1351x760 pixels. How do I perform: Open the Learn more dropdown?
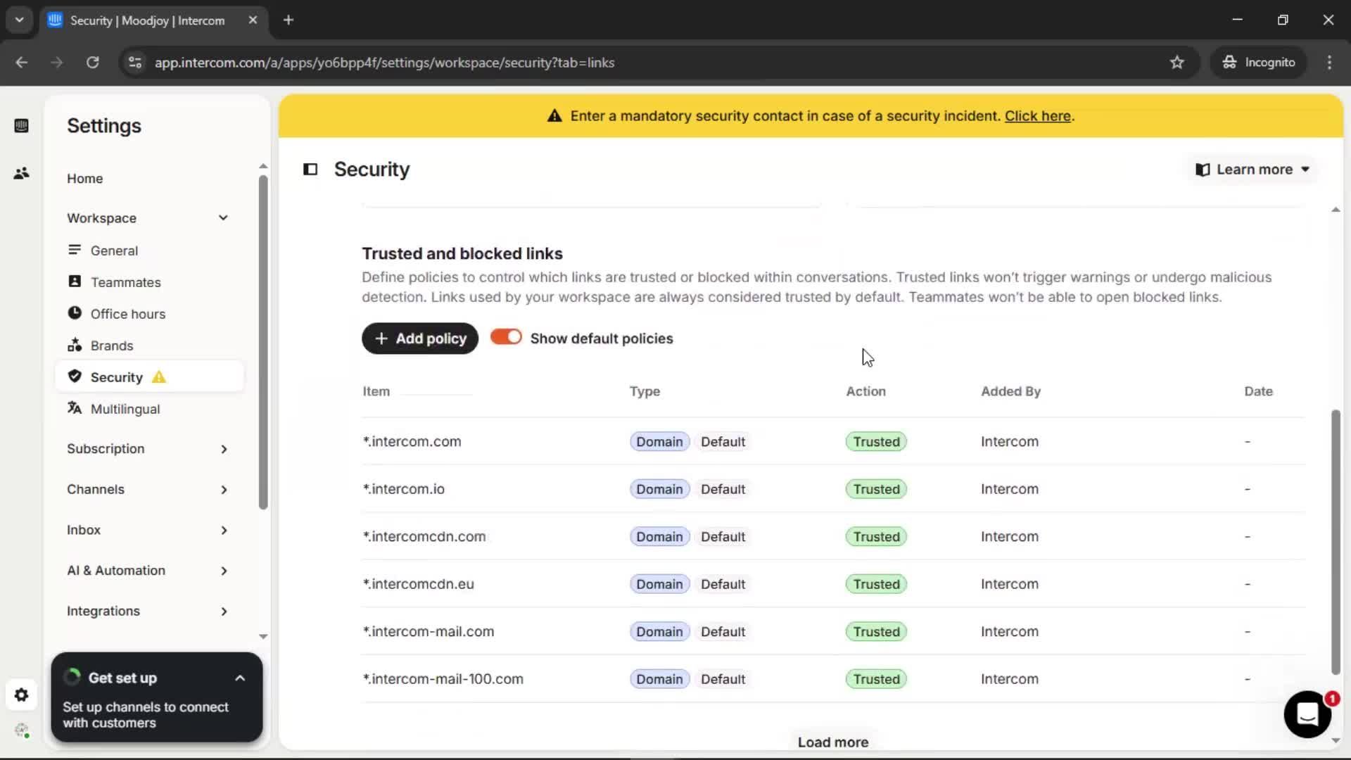pyautogui.click(x=1252, y=170)
